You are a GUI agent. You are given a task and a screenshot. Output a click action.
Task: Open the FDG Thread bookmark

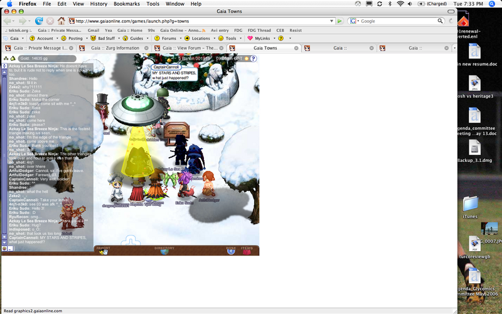point(259,30)
